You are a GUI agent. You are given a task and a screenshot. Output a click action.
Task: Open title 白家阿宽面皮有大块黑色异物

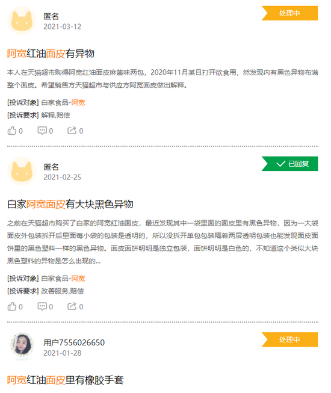point(70,204)
